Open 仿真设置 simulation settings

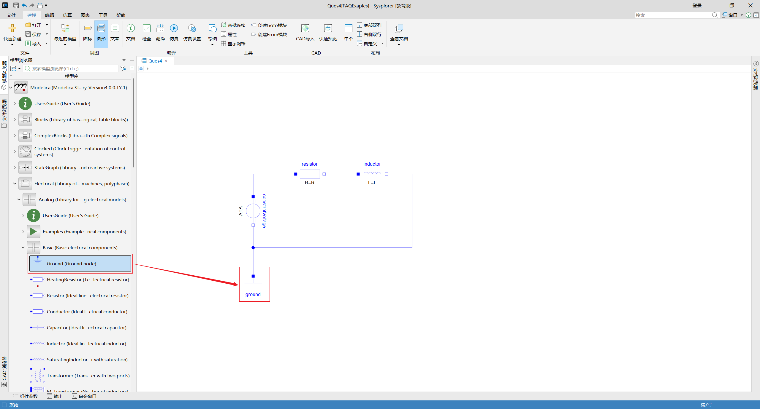pyautogui.click(x=192, y=28)
